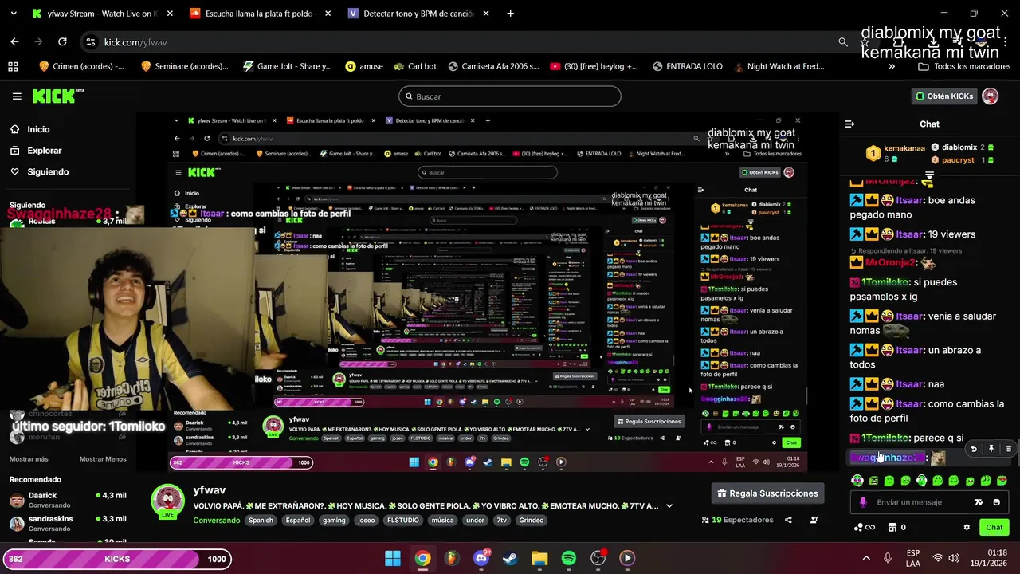Click the browser back arrow
The image size is (1020, 574).
click(14, 41)
